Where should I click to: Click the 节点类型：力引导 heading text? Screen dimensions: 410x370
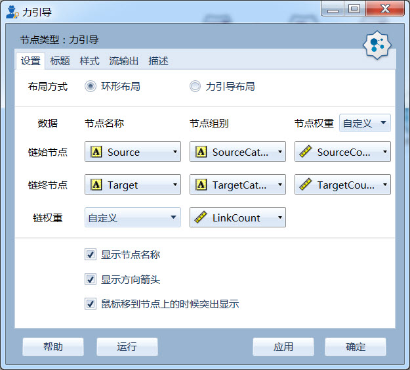(59, 40)
